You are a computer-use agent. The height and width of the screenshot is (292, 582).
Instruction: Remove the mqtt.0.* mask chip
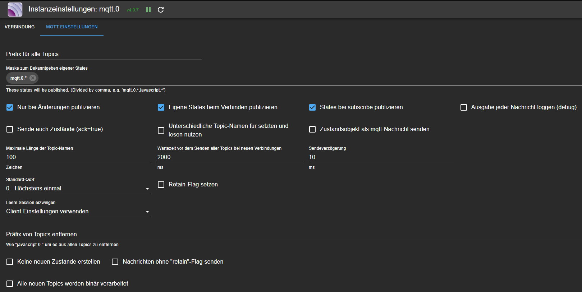coord(33,78)
